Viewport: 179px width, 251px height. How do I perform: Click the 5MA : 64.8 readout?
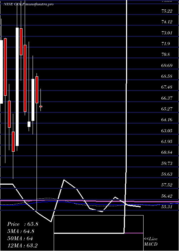(21, 231)
